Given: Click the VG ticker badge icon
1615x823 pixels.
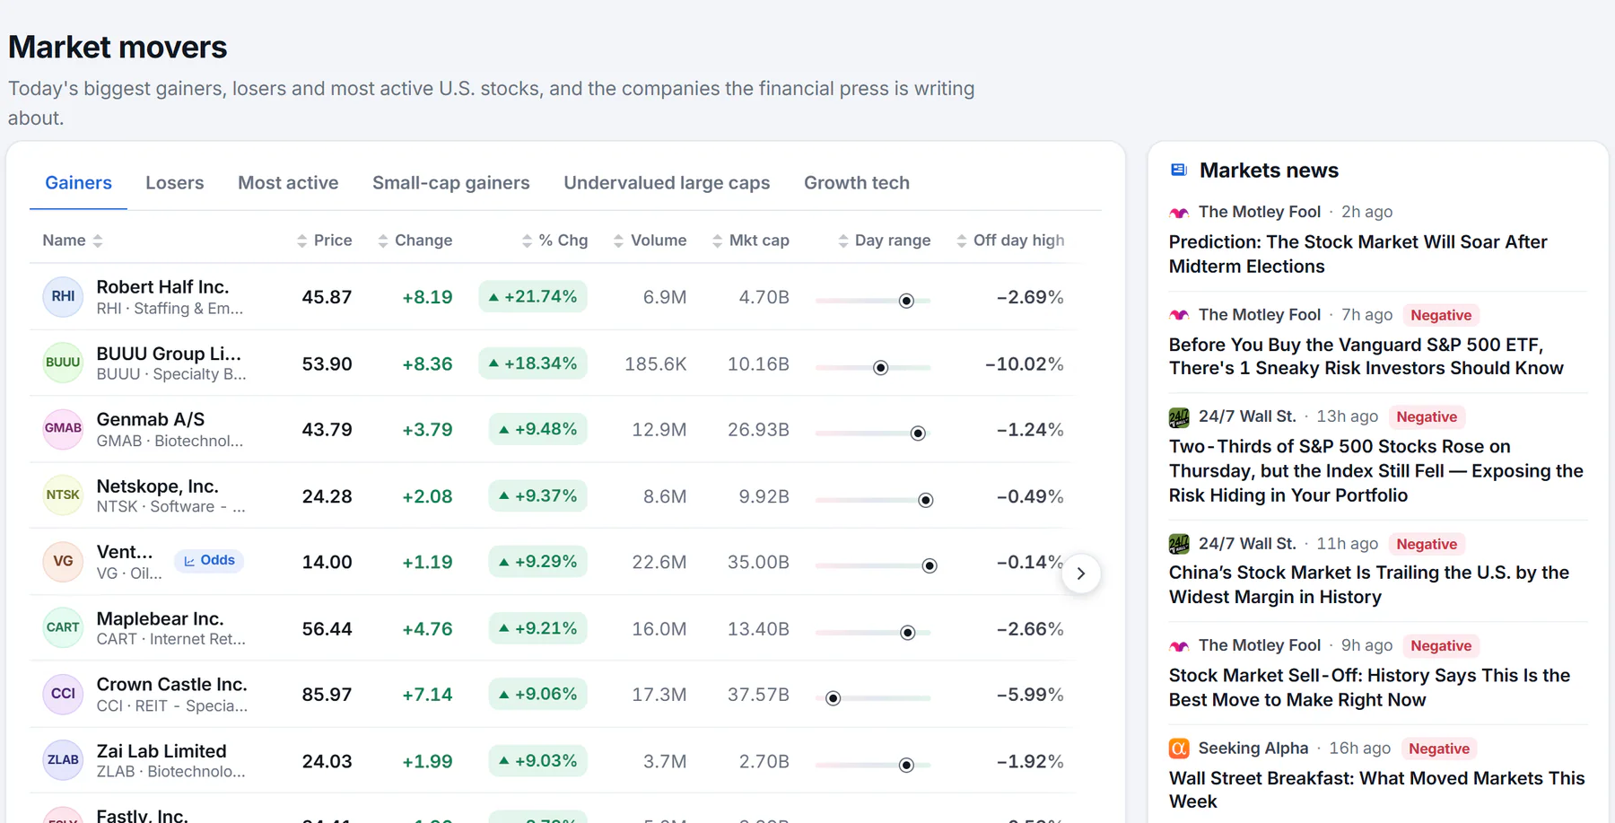Looking at the screenshot, I should point(63,562).
